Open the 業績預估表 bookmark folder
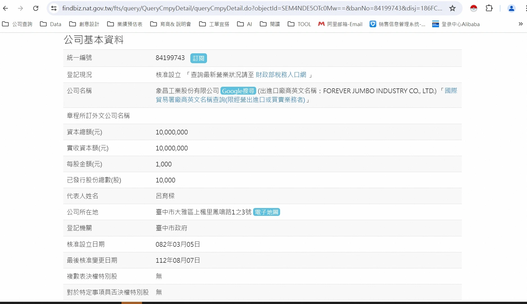This screenshot has height=304, width=527. (x=125, y=24)
